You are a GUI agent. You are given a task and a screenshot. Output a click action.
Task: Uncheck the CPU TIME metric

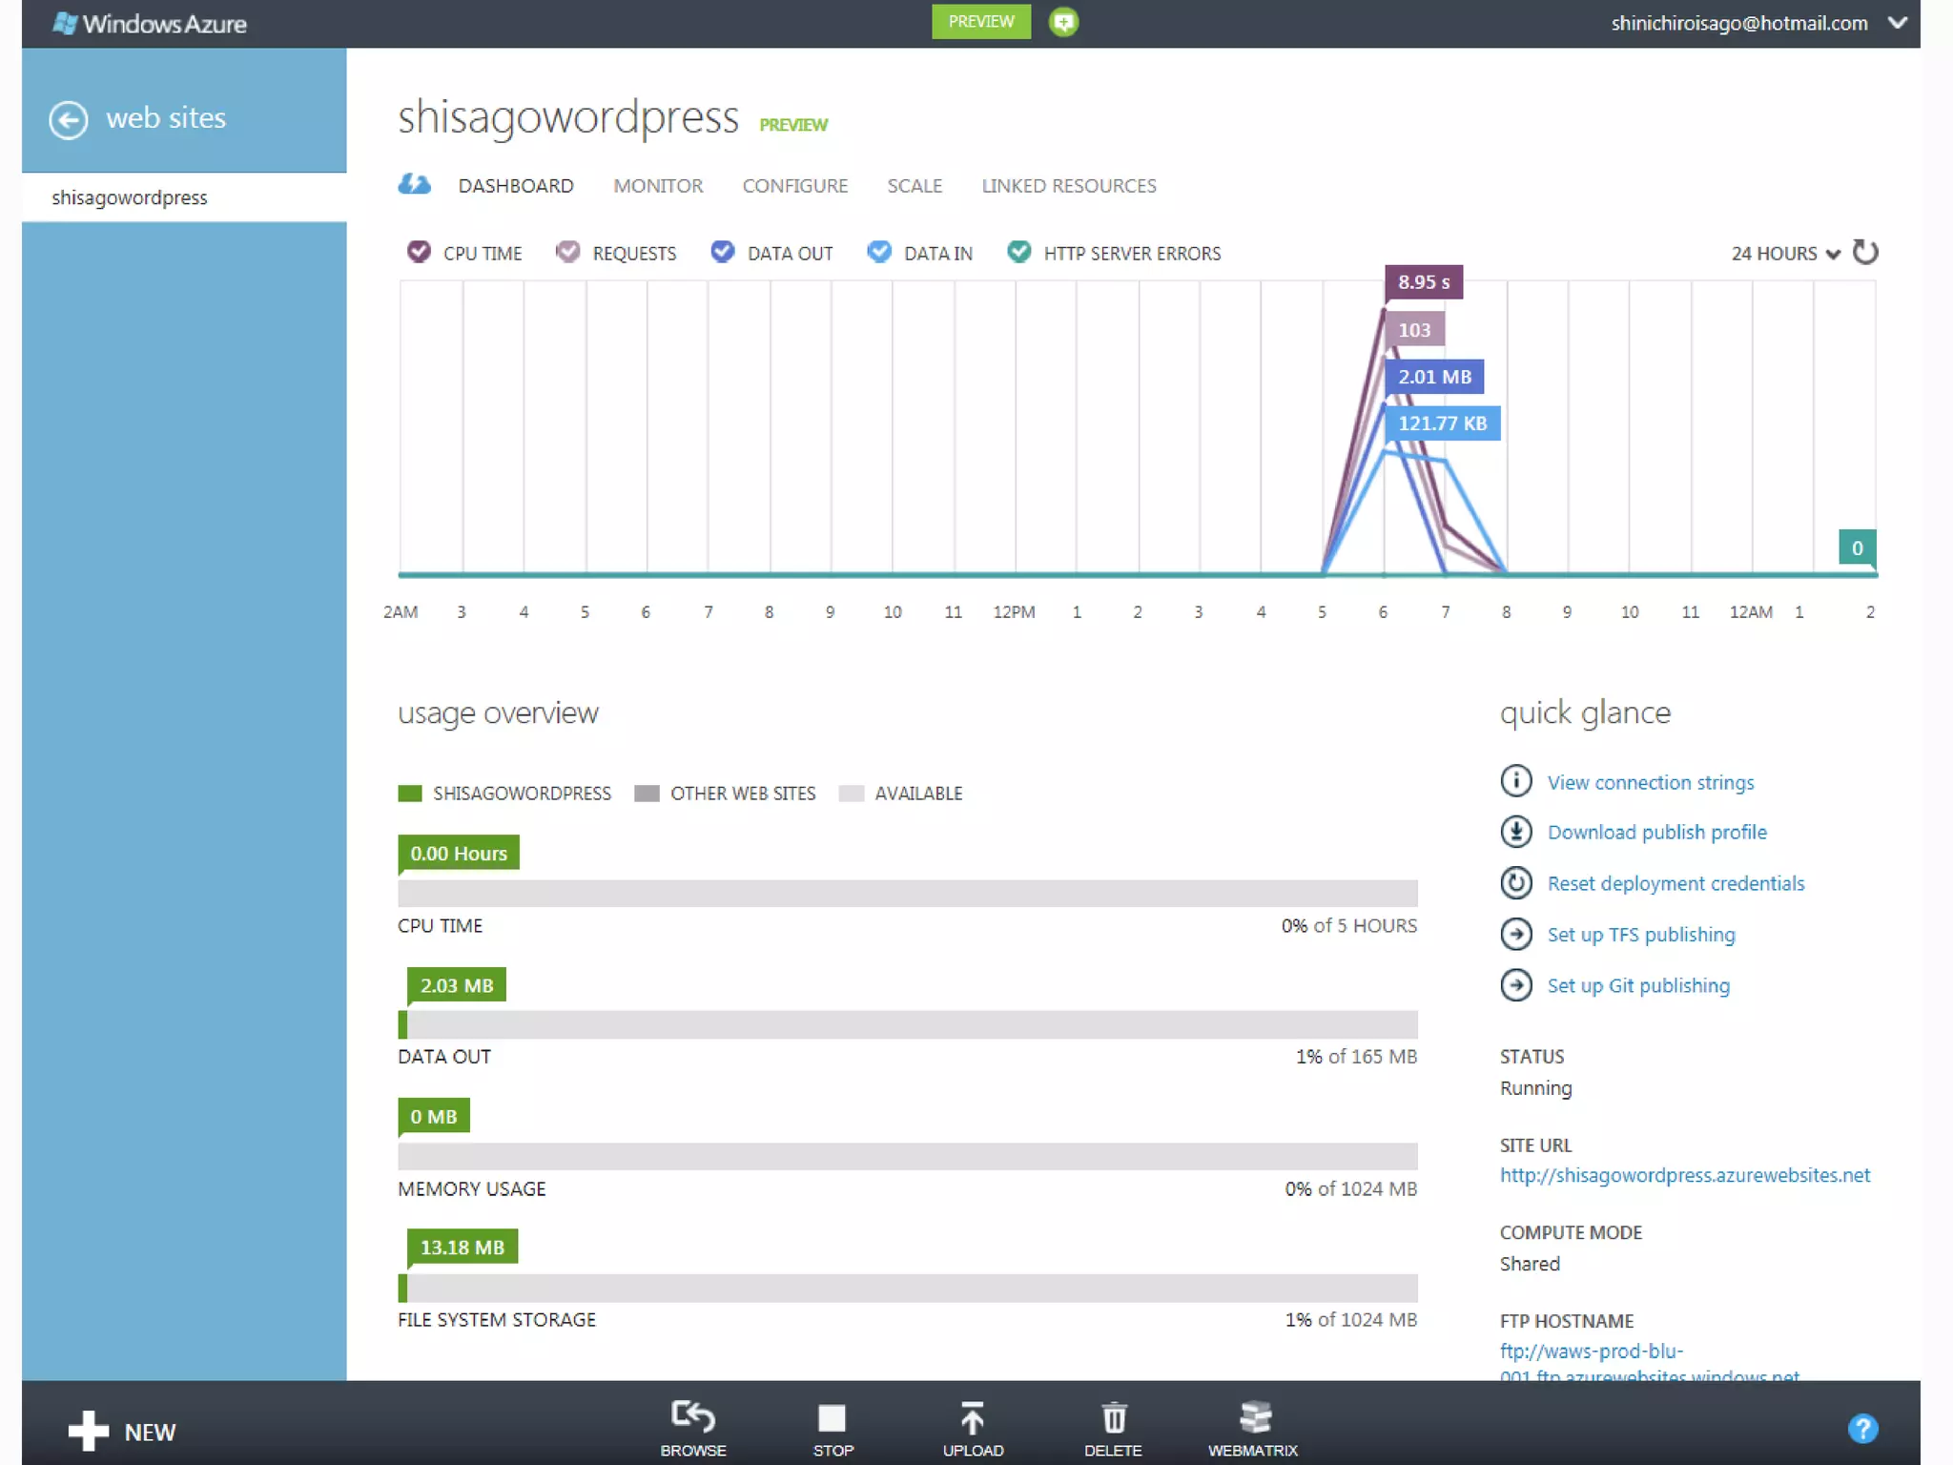pyautogui.click(x=419, y=252)
